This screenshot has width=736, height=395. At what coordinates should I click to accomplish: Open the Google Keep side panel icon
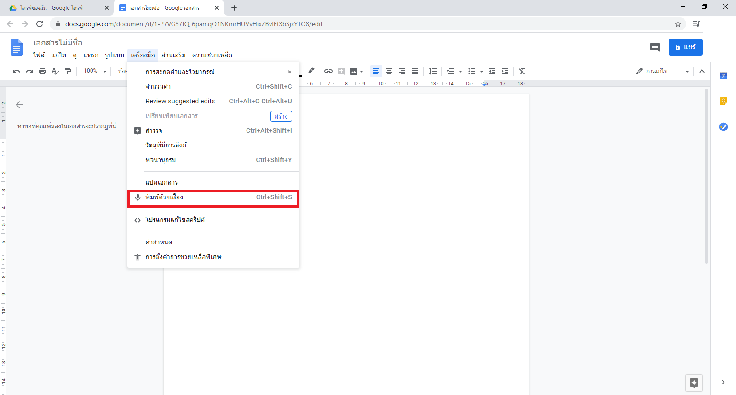(x=724, y=101)
